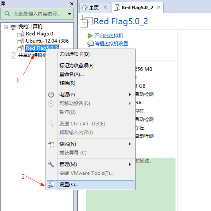
Task: Expand the 管理(M) submenu arrow
Action: tap(130, 164)
